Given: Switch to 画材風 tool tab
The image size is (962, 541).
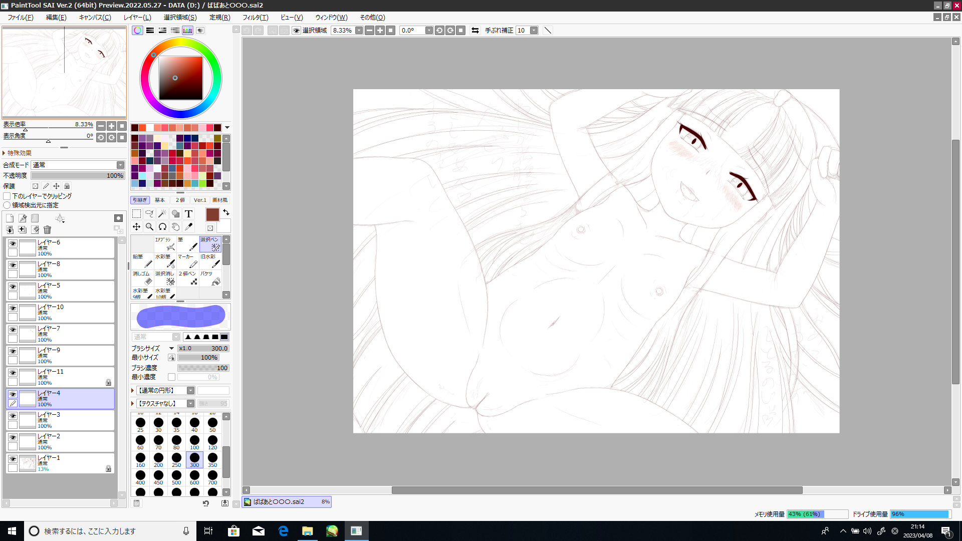Looking at the screenshot, I should click(220, 200).
